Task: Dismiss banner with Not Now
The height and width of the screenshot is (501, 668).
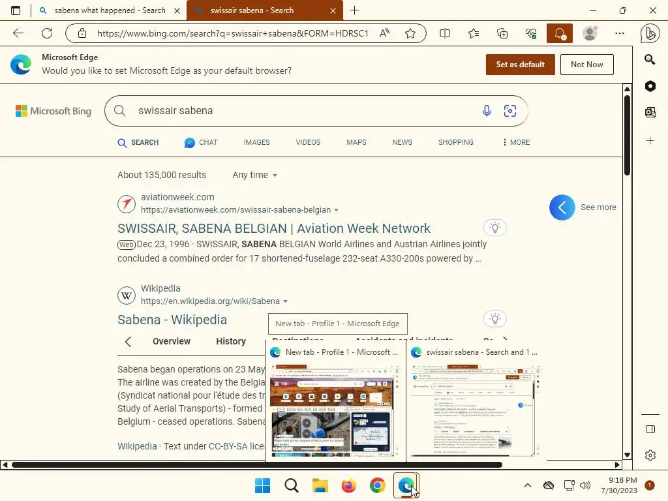Action: click(586, 65)
